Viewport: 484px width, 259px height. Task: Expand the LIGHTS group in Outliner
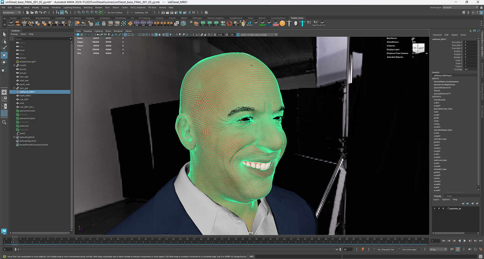click(x=14, y=65)
